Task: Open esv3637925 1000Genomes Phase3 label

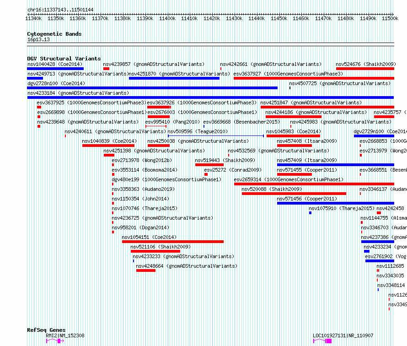Action: point(91,103)
